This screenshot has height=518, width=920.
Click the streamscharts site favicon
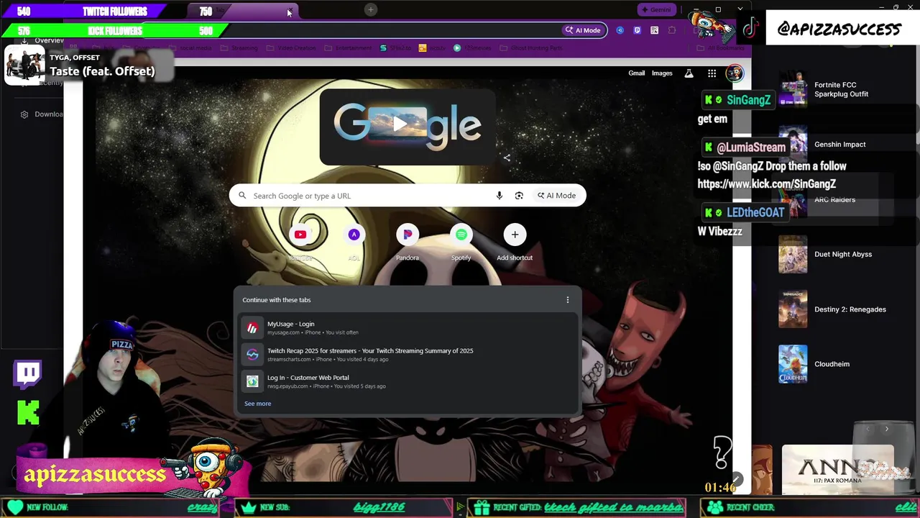pyautogui.click(x=252, y=355)
